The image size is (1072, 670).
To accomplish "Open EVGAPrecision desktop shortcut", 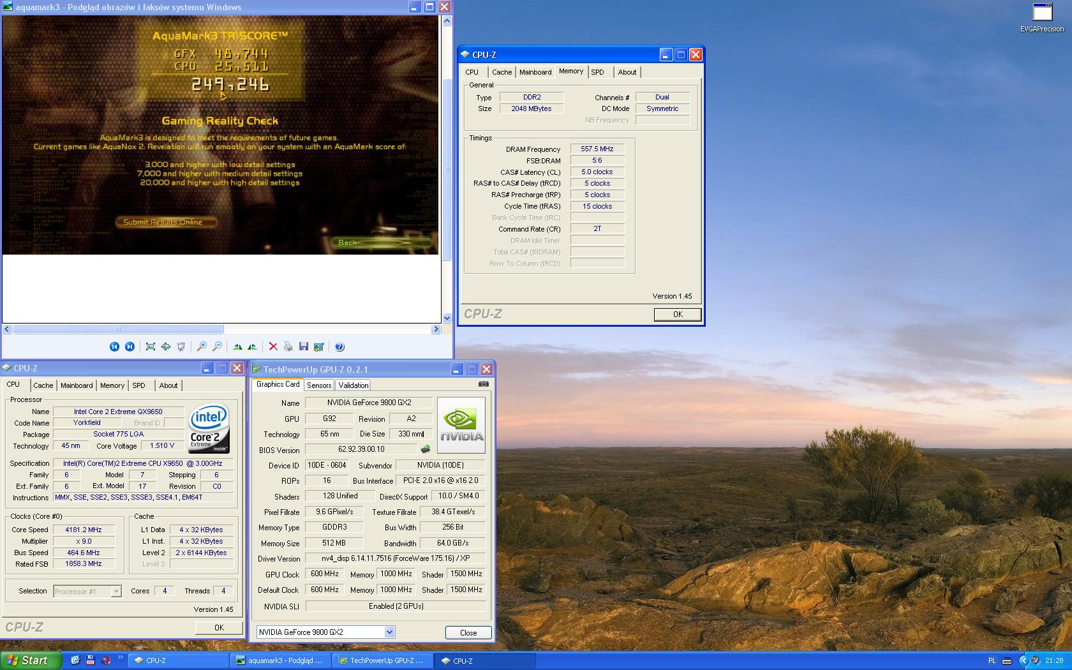I will coord(1042,18).
